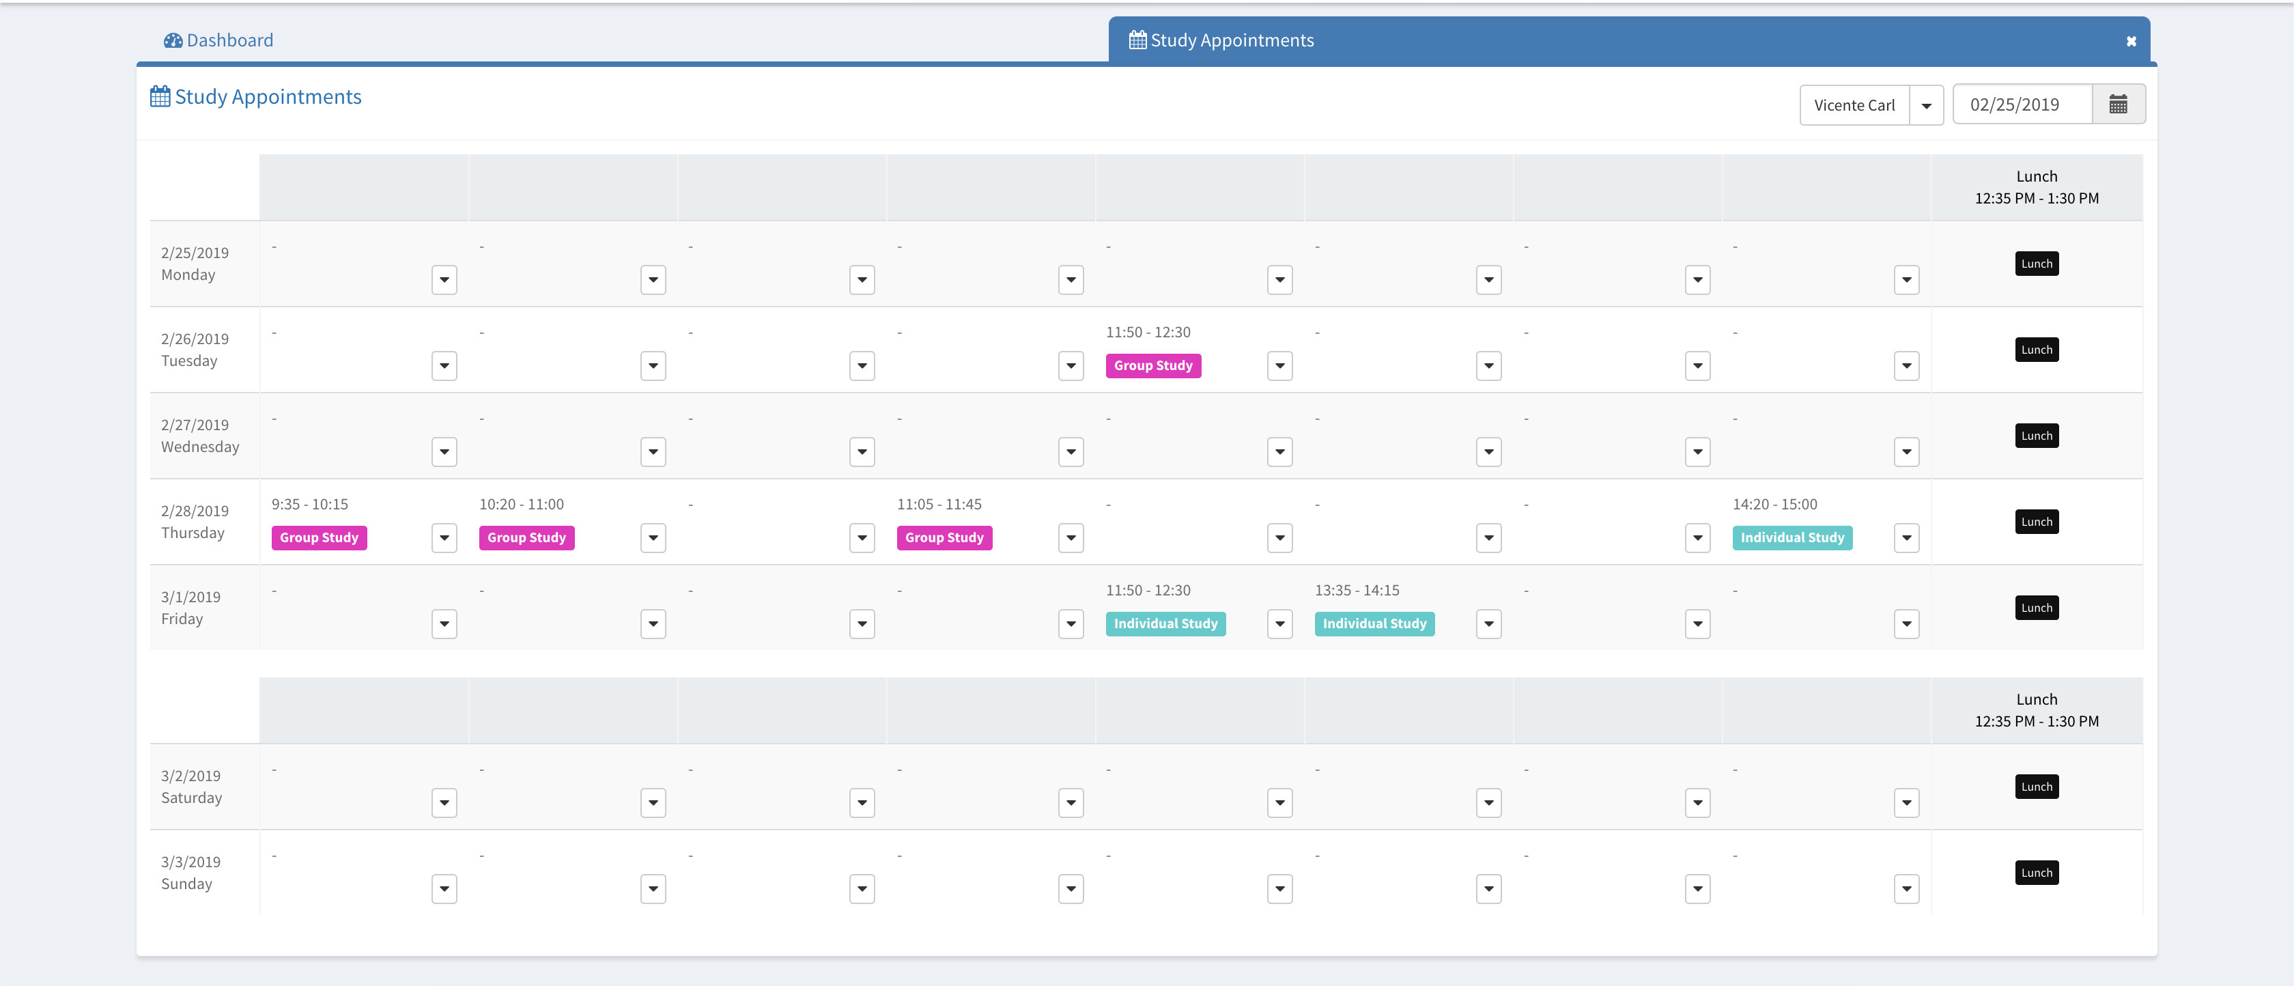Open Saturday 3/2 first slot dropdown
Viewport: 2294px width, 986px height.
click(x=444, y=804)
